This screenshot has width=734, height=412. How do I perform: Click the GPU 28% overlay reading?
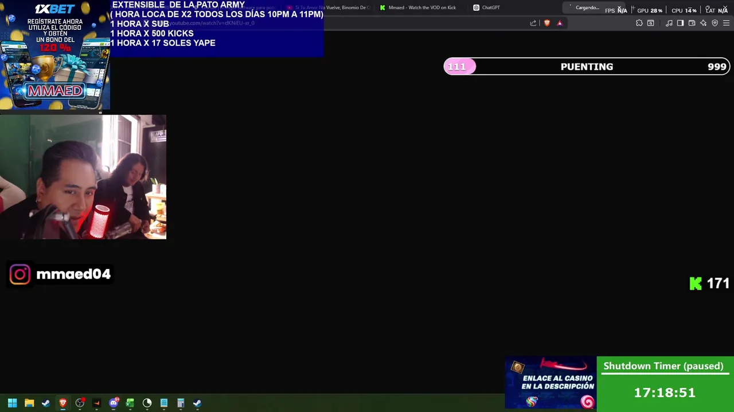pyautogui.click(x=650, y=10)
